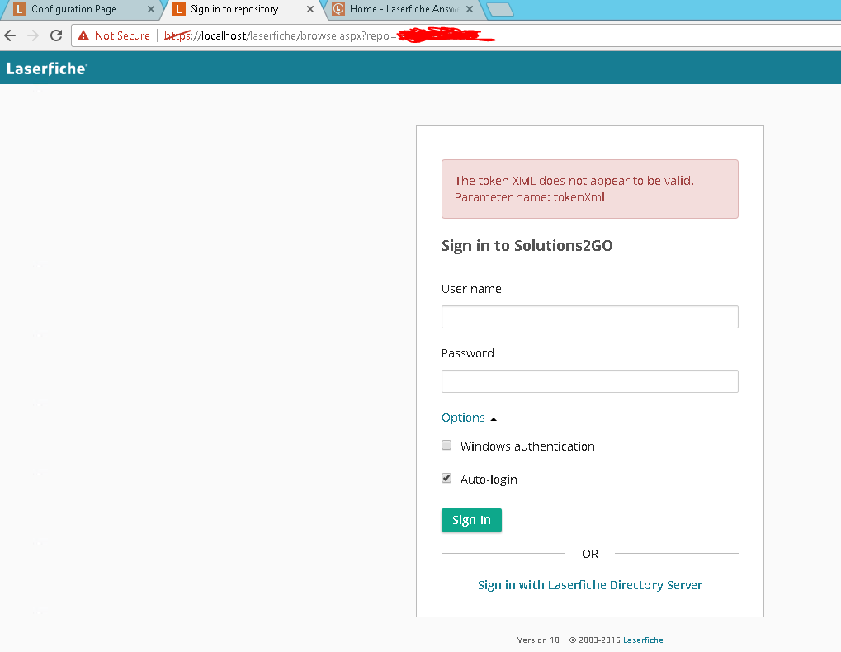Close the Home - Laserfiche Answers tab

click(470, 9)
